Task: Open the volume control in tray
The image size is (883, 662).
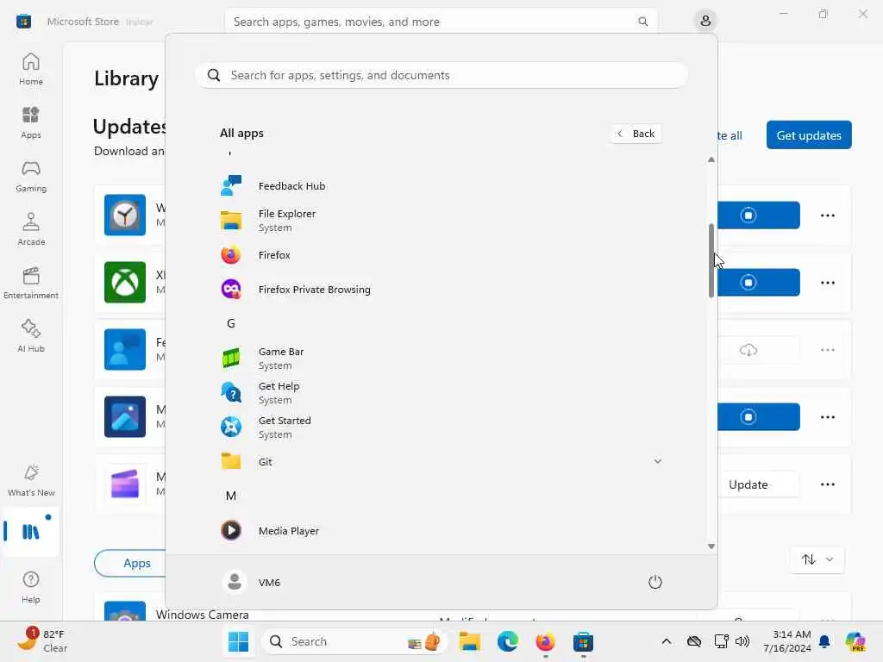Action: pos(742,641)
